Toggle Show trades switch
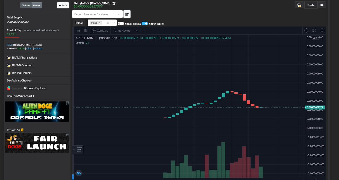339x180 pixels. (x=145, y=24)
